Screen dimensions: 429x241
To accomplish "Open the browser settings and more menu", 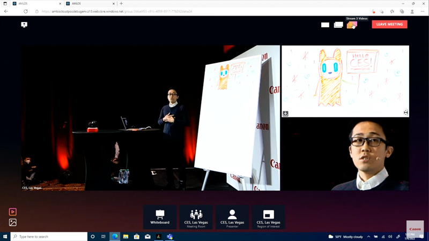I will coord(423,11).
